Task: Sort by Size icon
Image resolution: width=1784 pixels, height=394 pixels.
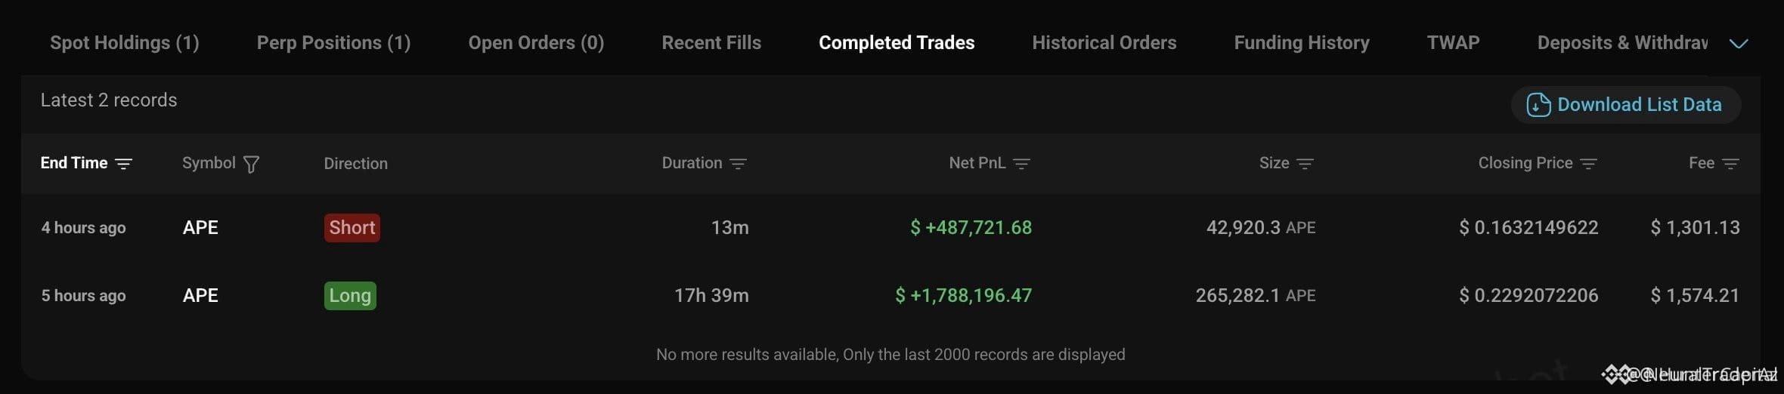Action: [1305, 164]
